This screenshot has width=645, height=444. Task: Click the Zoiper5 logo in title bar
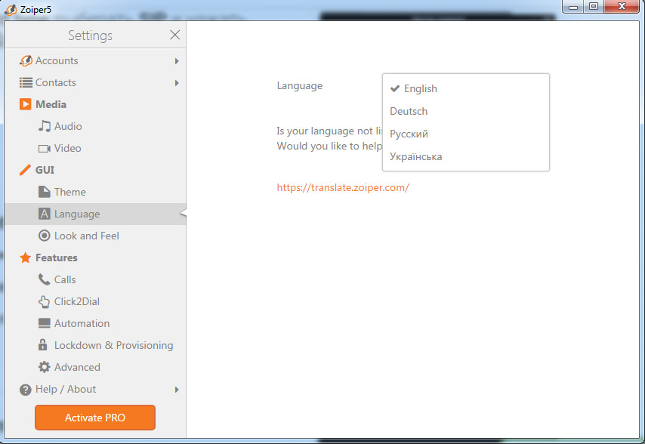(x=11, y=10)
